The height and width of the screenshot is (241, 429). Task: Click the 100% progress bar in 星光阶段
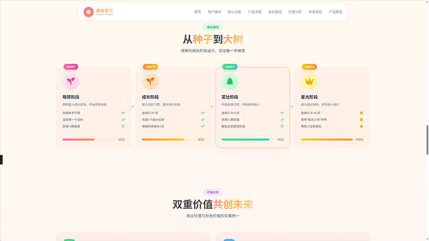tap(326, 140)
